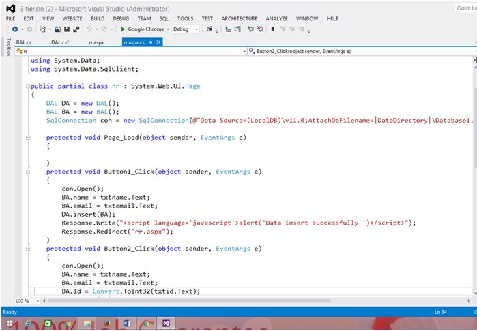
Task: Pin the rr.aspx.cs tab with pin icon
Action: (151, 42)
